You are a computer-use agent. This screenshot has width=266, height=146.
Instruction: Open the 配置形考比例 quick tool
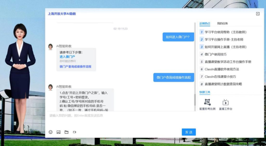(x=207, y=104)
